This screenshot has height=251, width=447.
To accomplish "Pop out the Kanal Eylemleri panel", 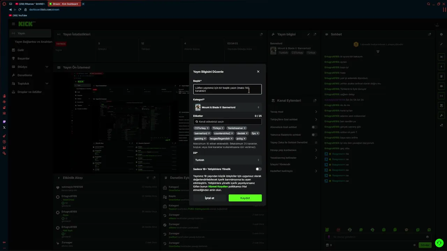I will 315,100.
